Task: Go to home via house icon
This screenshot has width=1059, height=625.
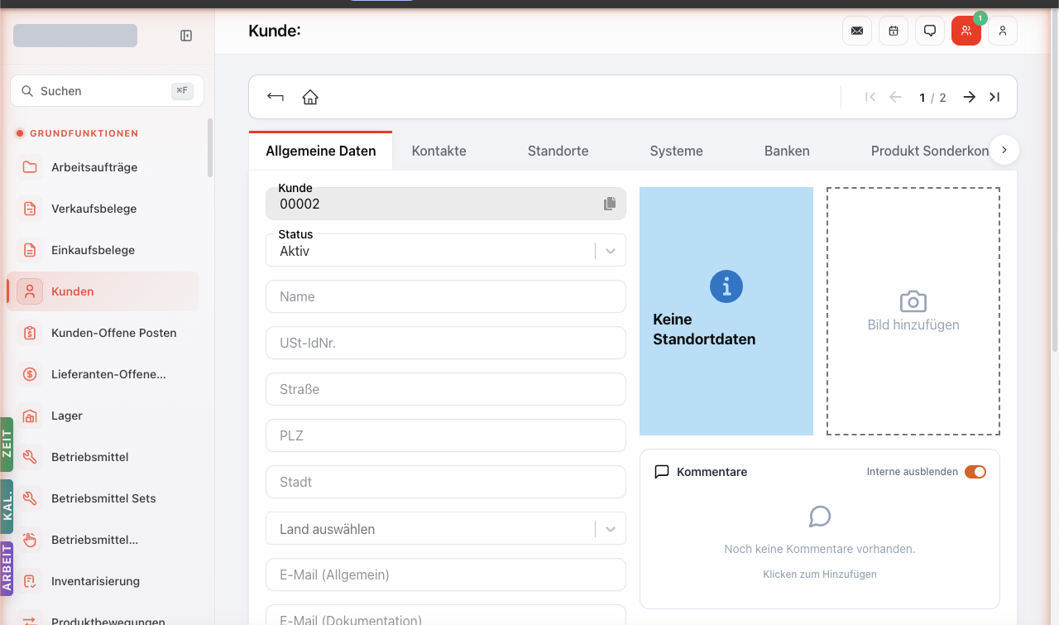Action: [310, 97]
